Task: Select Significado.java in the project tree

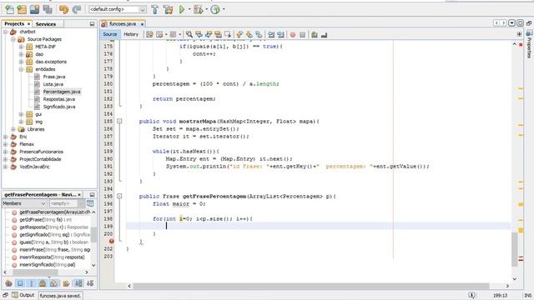Action: (x=59, y=107)
